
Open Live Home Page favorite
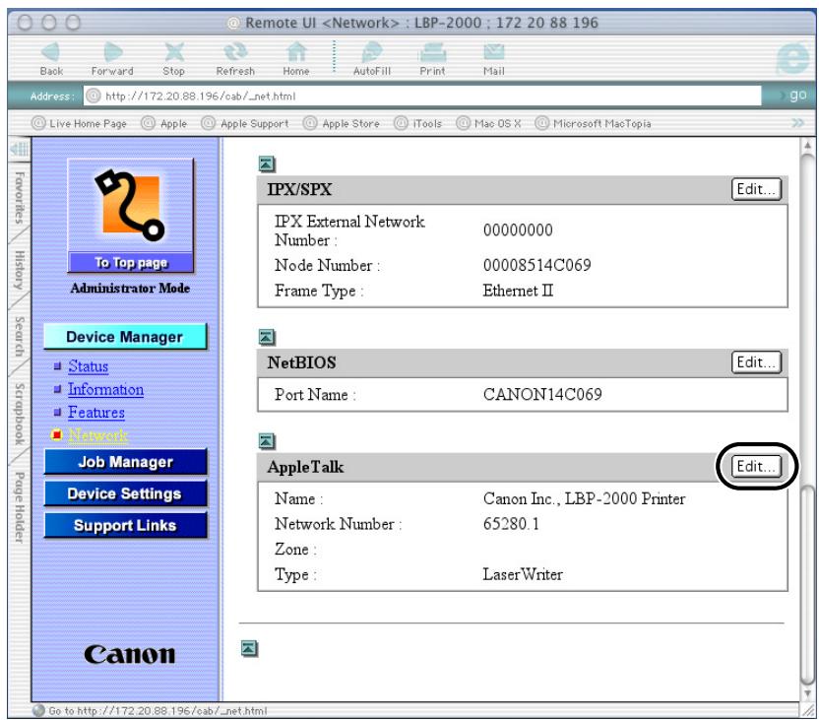tap(80, 123)
